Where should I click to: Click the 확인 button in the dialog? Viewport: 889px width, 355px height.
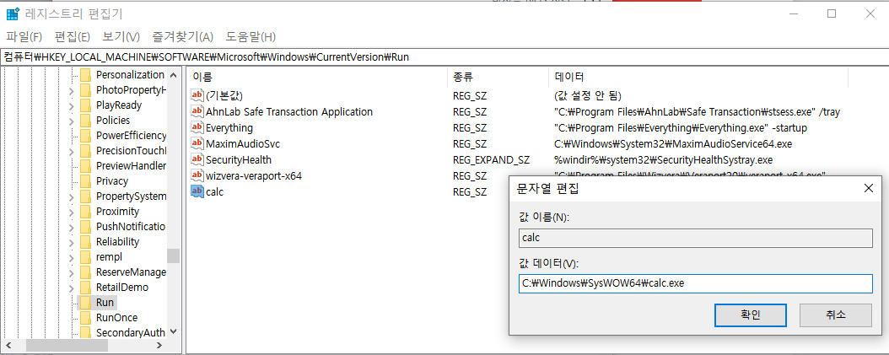(750, 315)
